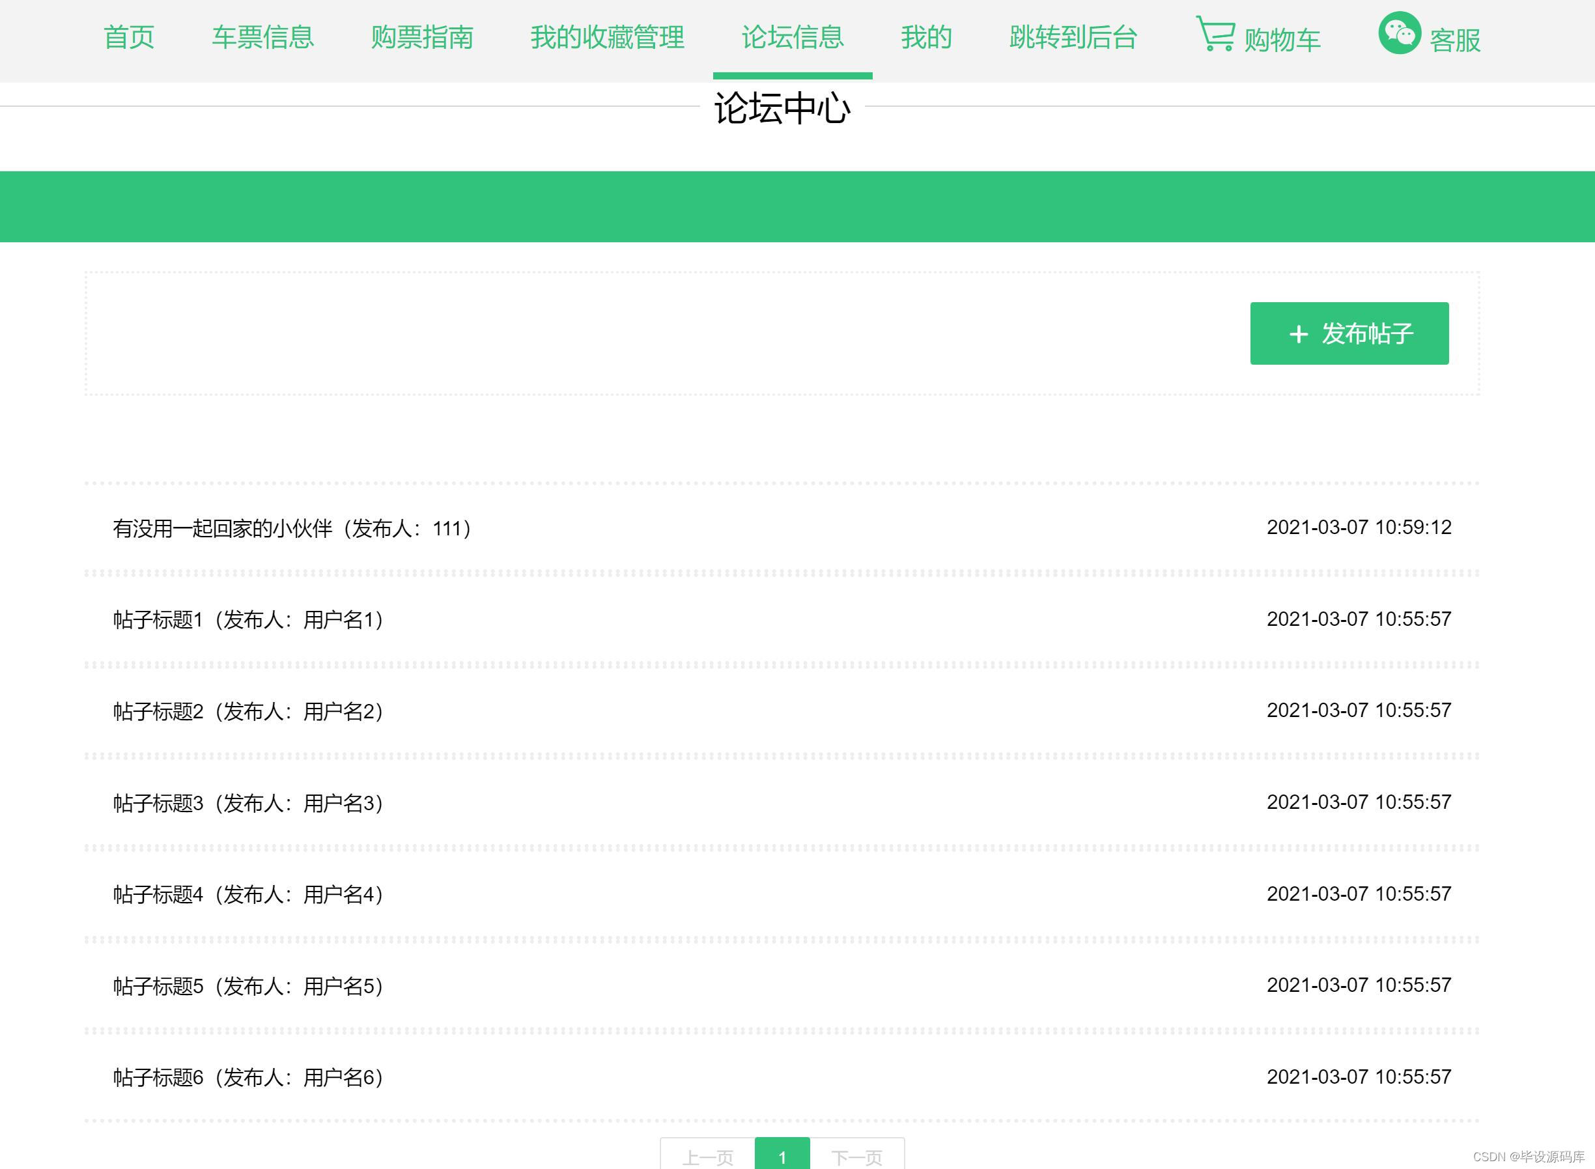Click the plus icon on 发布帖子 button
Screen dimensions: 1595x1169
coord(1299,333)
